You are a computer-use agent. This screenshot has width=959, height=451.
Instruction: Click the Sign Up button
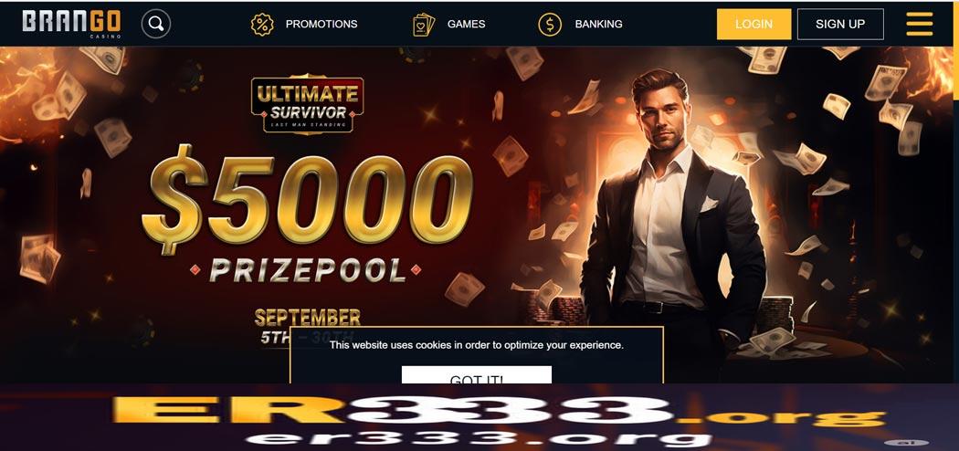(840, 24)
